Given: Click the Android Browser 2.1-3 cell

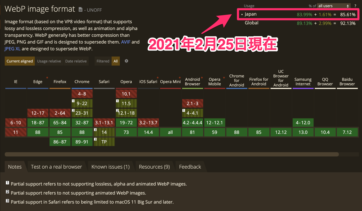Looking at the screenshot, I should point(192,103).
